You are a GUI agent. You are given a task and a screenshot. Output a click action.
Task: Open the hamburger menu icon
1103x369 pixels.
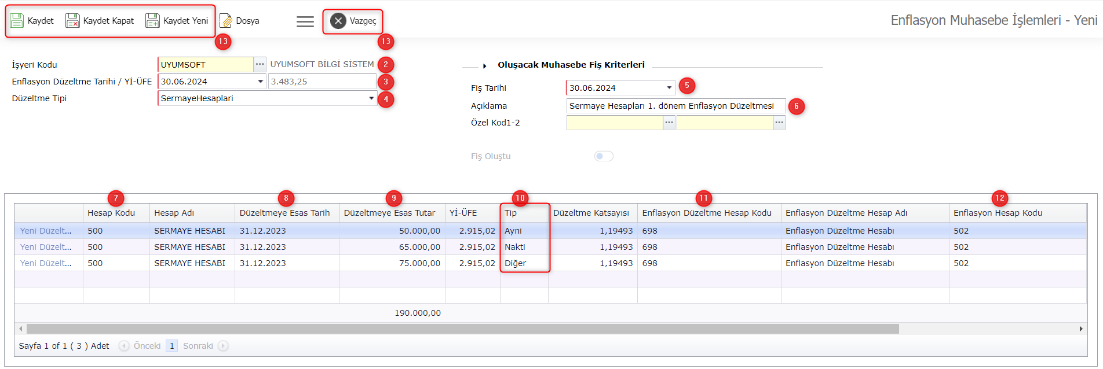tap(305, 21)
